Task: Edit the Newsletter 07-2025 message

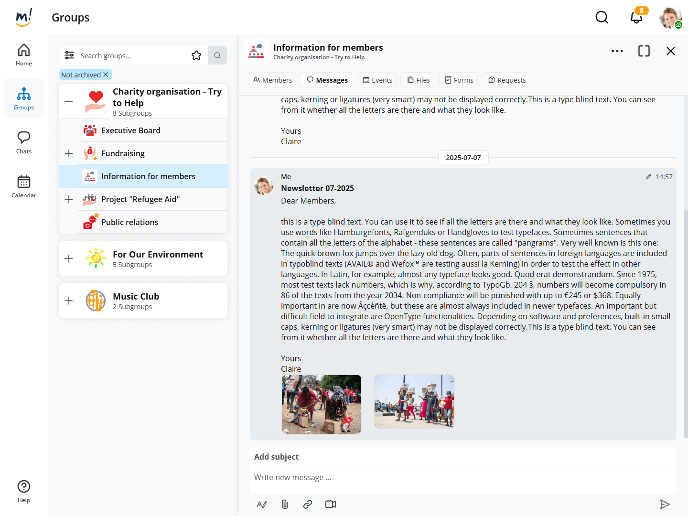Action: click(x=648, y=177)
